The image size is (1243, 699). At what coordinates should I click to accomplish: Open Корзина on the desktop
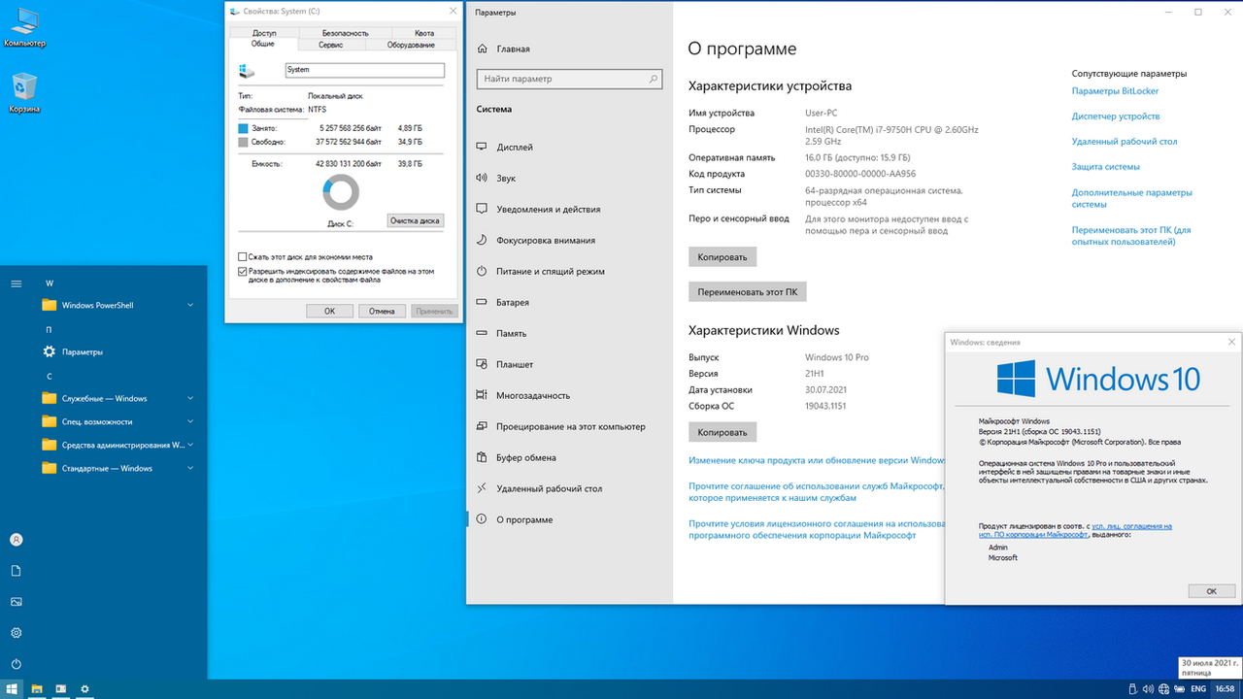23,90
